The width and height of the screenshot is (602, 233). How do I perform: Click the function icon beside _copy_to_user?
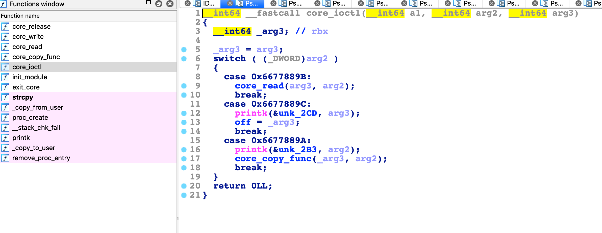click(x=5, y=148)
